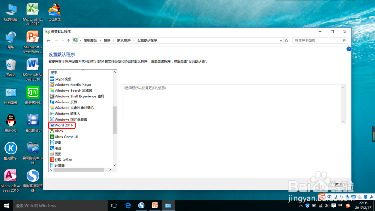Click the search magnifier in control panel
375x211 pixels.
pyautogui.click(x=344, y=40)
